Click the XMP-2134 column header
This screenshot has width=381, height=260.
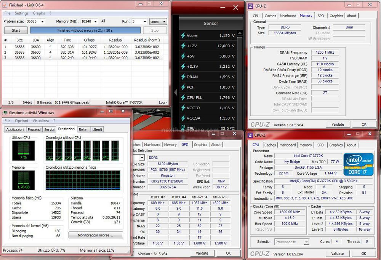point(199,197)
